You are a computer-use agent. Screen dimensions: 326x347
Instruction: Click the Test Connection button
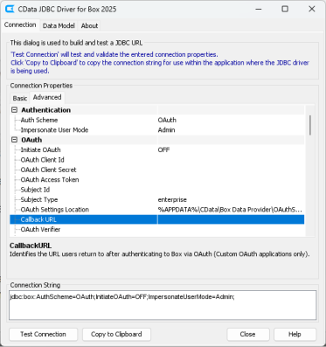click(43, 334)
